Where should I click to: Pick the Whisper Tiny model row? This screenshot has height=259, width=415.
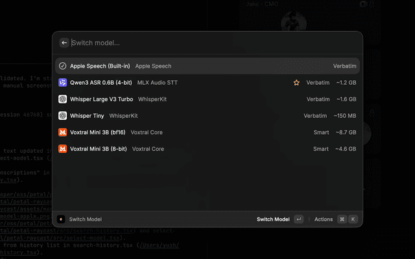click(195, 116)
